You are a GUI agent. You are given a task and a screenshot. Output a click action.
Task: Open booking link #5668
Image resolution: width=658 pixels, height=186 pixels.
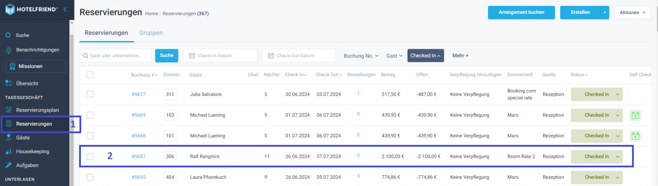pos(138,136)
